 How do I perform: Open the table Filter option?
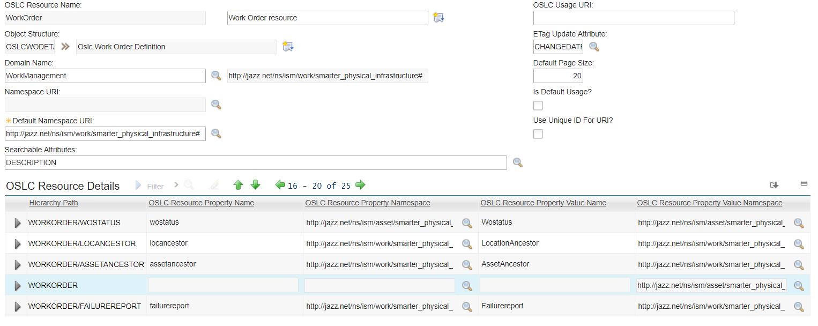point(150,186)
